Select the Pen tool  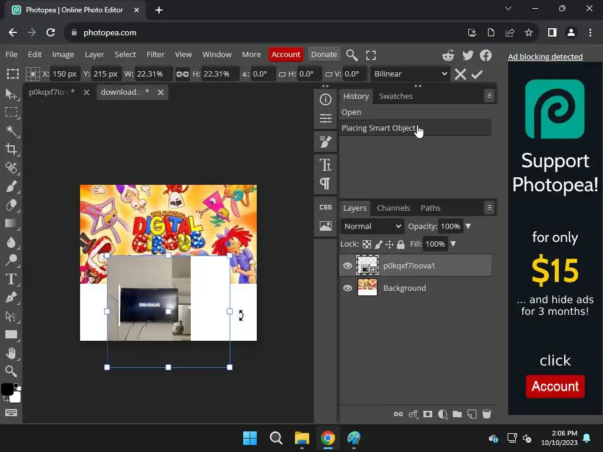click(11, 297)
